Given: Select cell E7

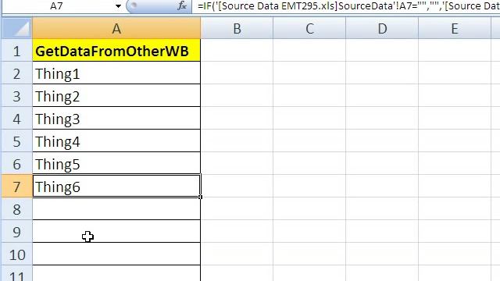Looking at the screenshot, I should point(455,187).
